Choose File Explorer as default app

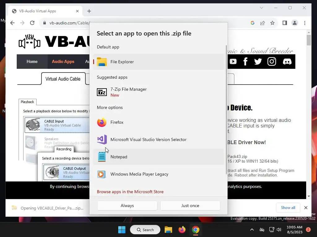click(158, 62)
